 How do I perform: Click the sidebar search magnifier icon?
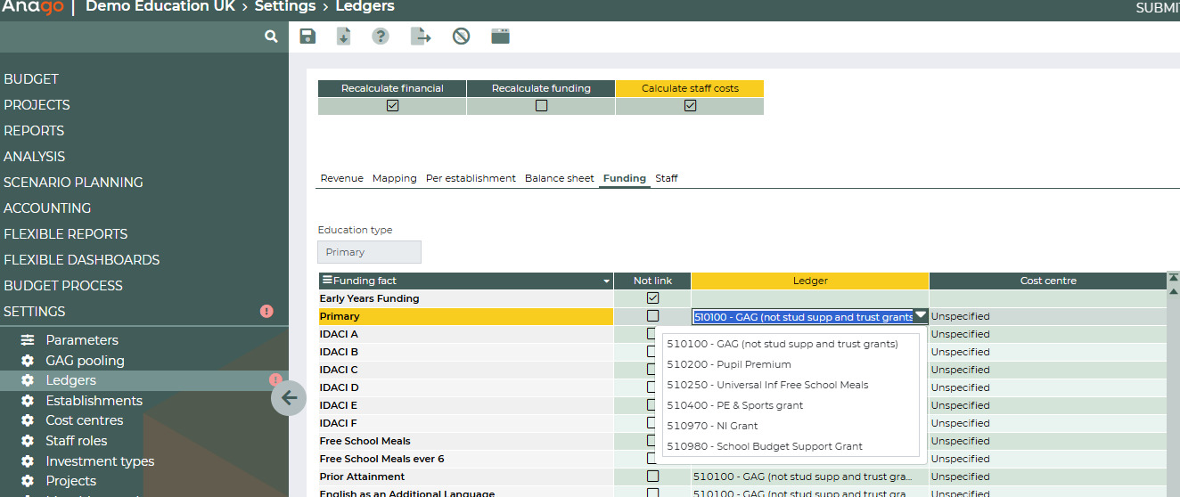pyautogui.click(x=271, y=37)
